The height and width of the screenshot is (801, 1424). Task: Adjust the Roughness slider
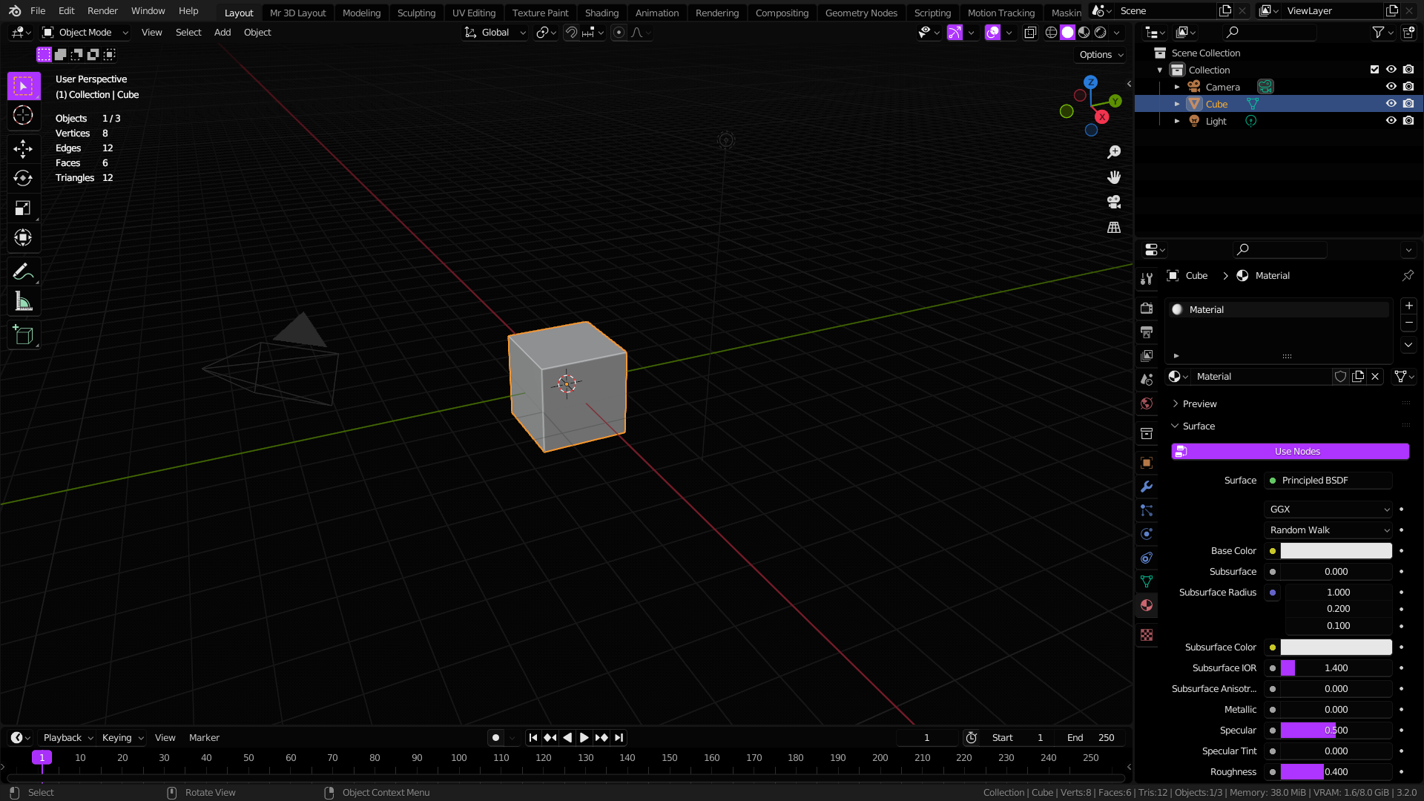pos(1335,771)
